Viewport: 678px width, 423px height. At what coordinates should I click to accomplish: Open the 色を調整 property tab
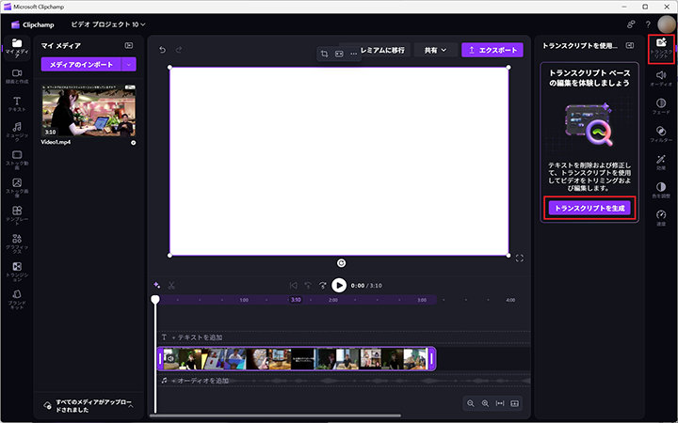[x=661, y=190]
